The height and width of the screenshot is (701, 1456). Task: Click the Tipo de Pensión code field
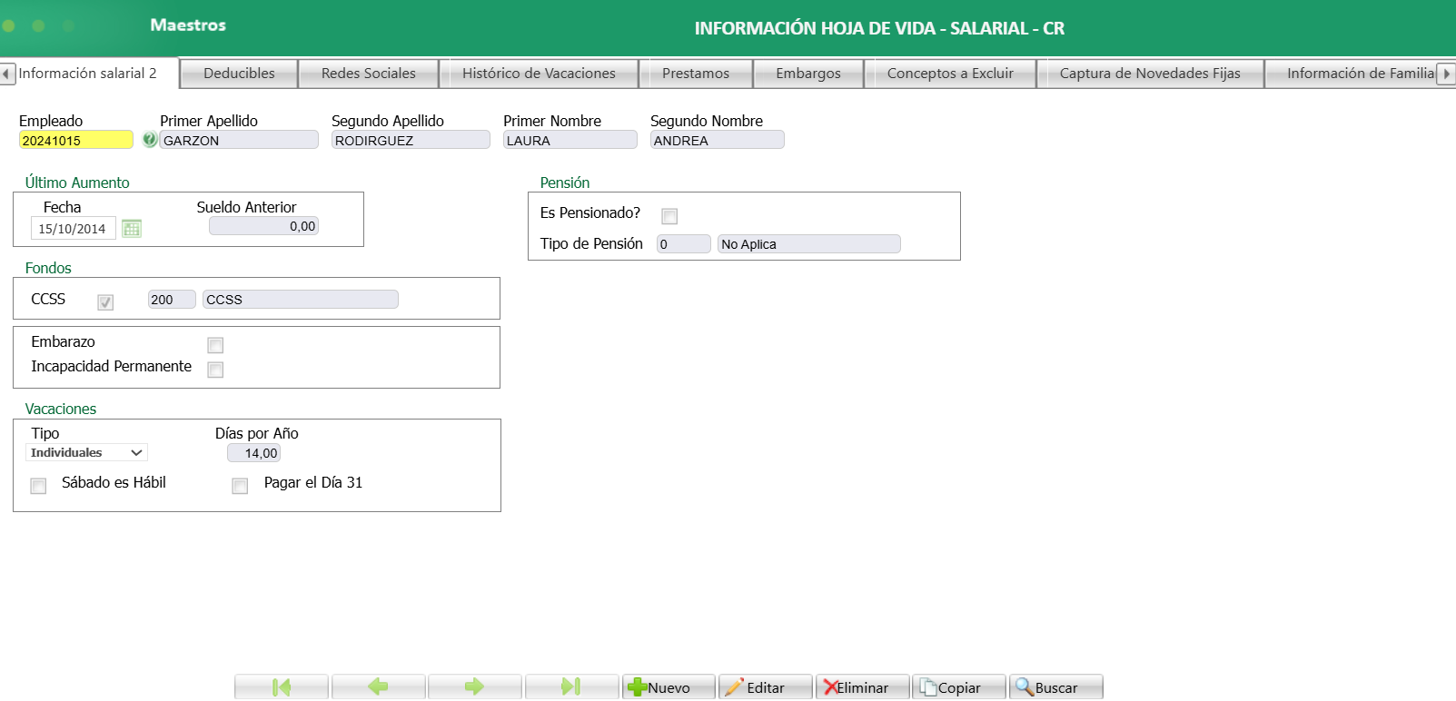[x=684, y=243]
